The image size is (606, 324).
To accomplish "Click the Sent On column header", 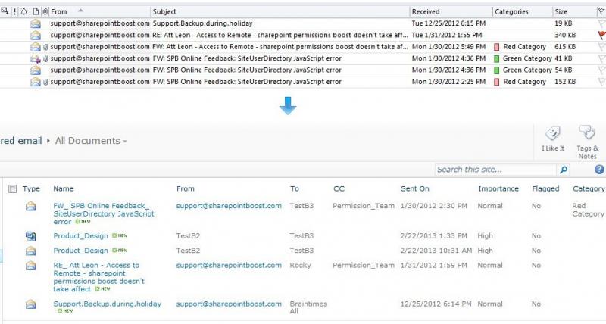I will [415, 188].
